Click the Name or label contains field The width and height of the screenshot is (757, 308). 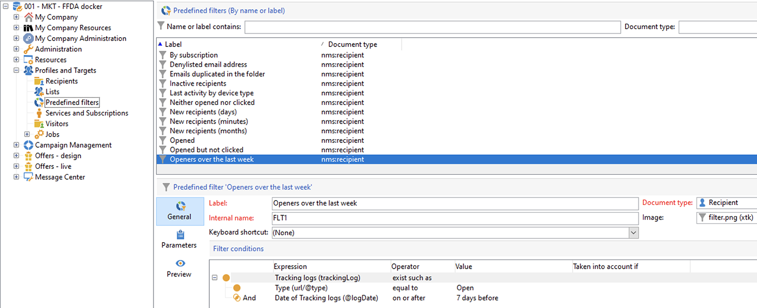(433, 27)
